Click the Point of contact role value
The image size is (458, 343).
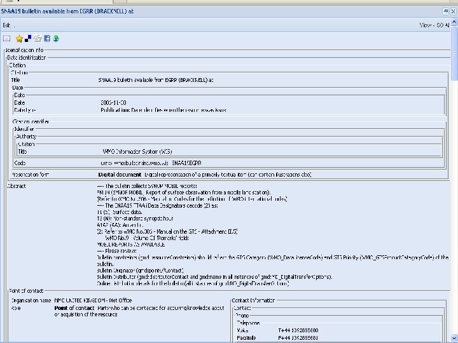coord(139,311)
